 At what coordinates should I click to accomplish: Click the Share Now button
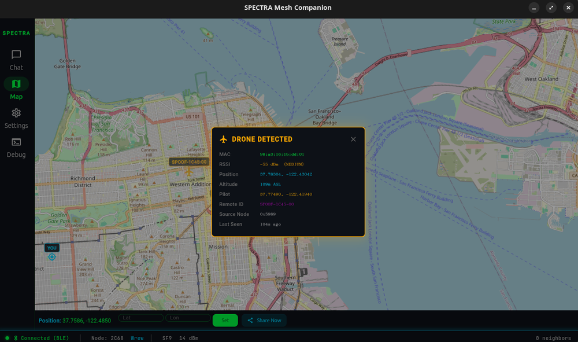(264, 320)
